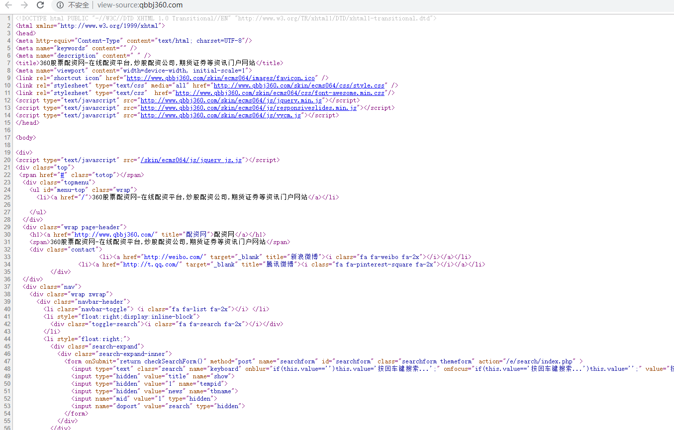The height and width of the screenshot is (430, 674).
Task: Open the js/jquery.min.js link
Action: pos(231,100)
